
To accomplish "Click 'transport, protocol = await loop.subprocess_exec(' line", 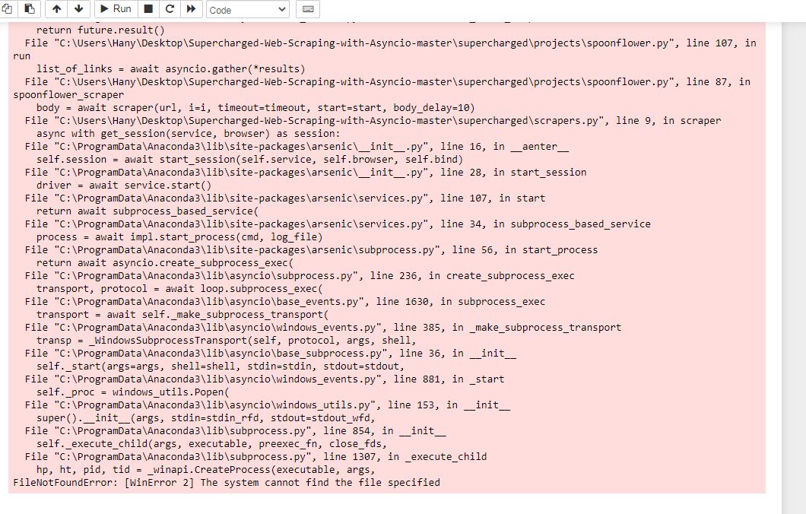I will [x=179, y=288].
